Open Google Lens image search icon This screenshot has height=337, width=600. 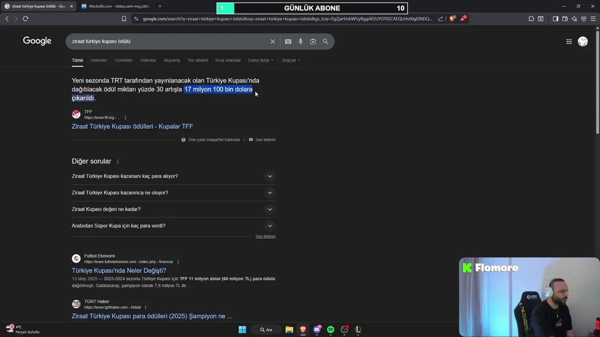(313, 42)
